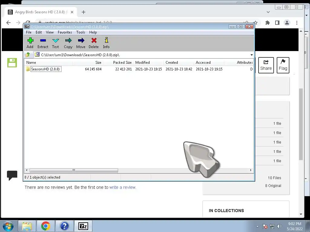Screen dimensions: 310x232
Task: Go up one folder level icon
Action: pyautogui.click(x=28, y=55)
